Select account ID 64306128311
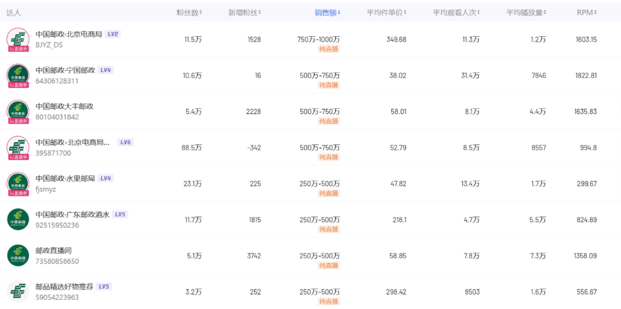621x309 pixels. pos(57,81)
